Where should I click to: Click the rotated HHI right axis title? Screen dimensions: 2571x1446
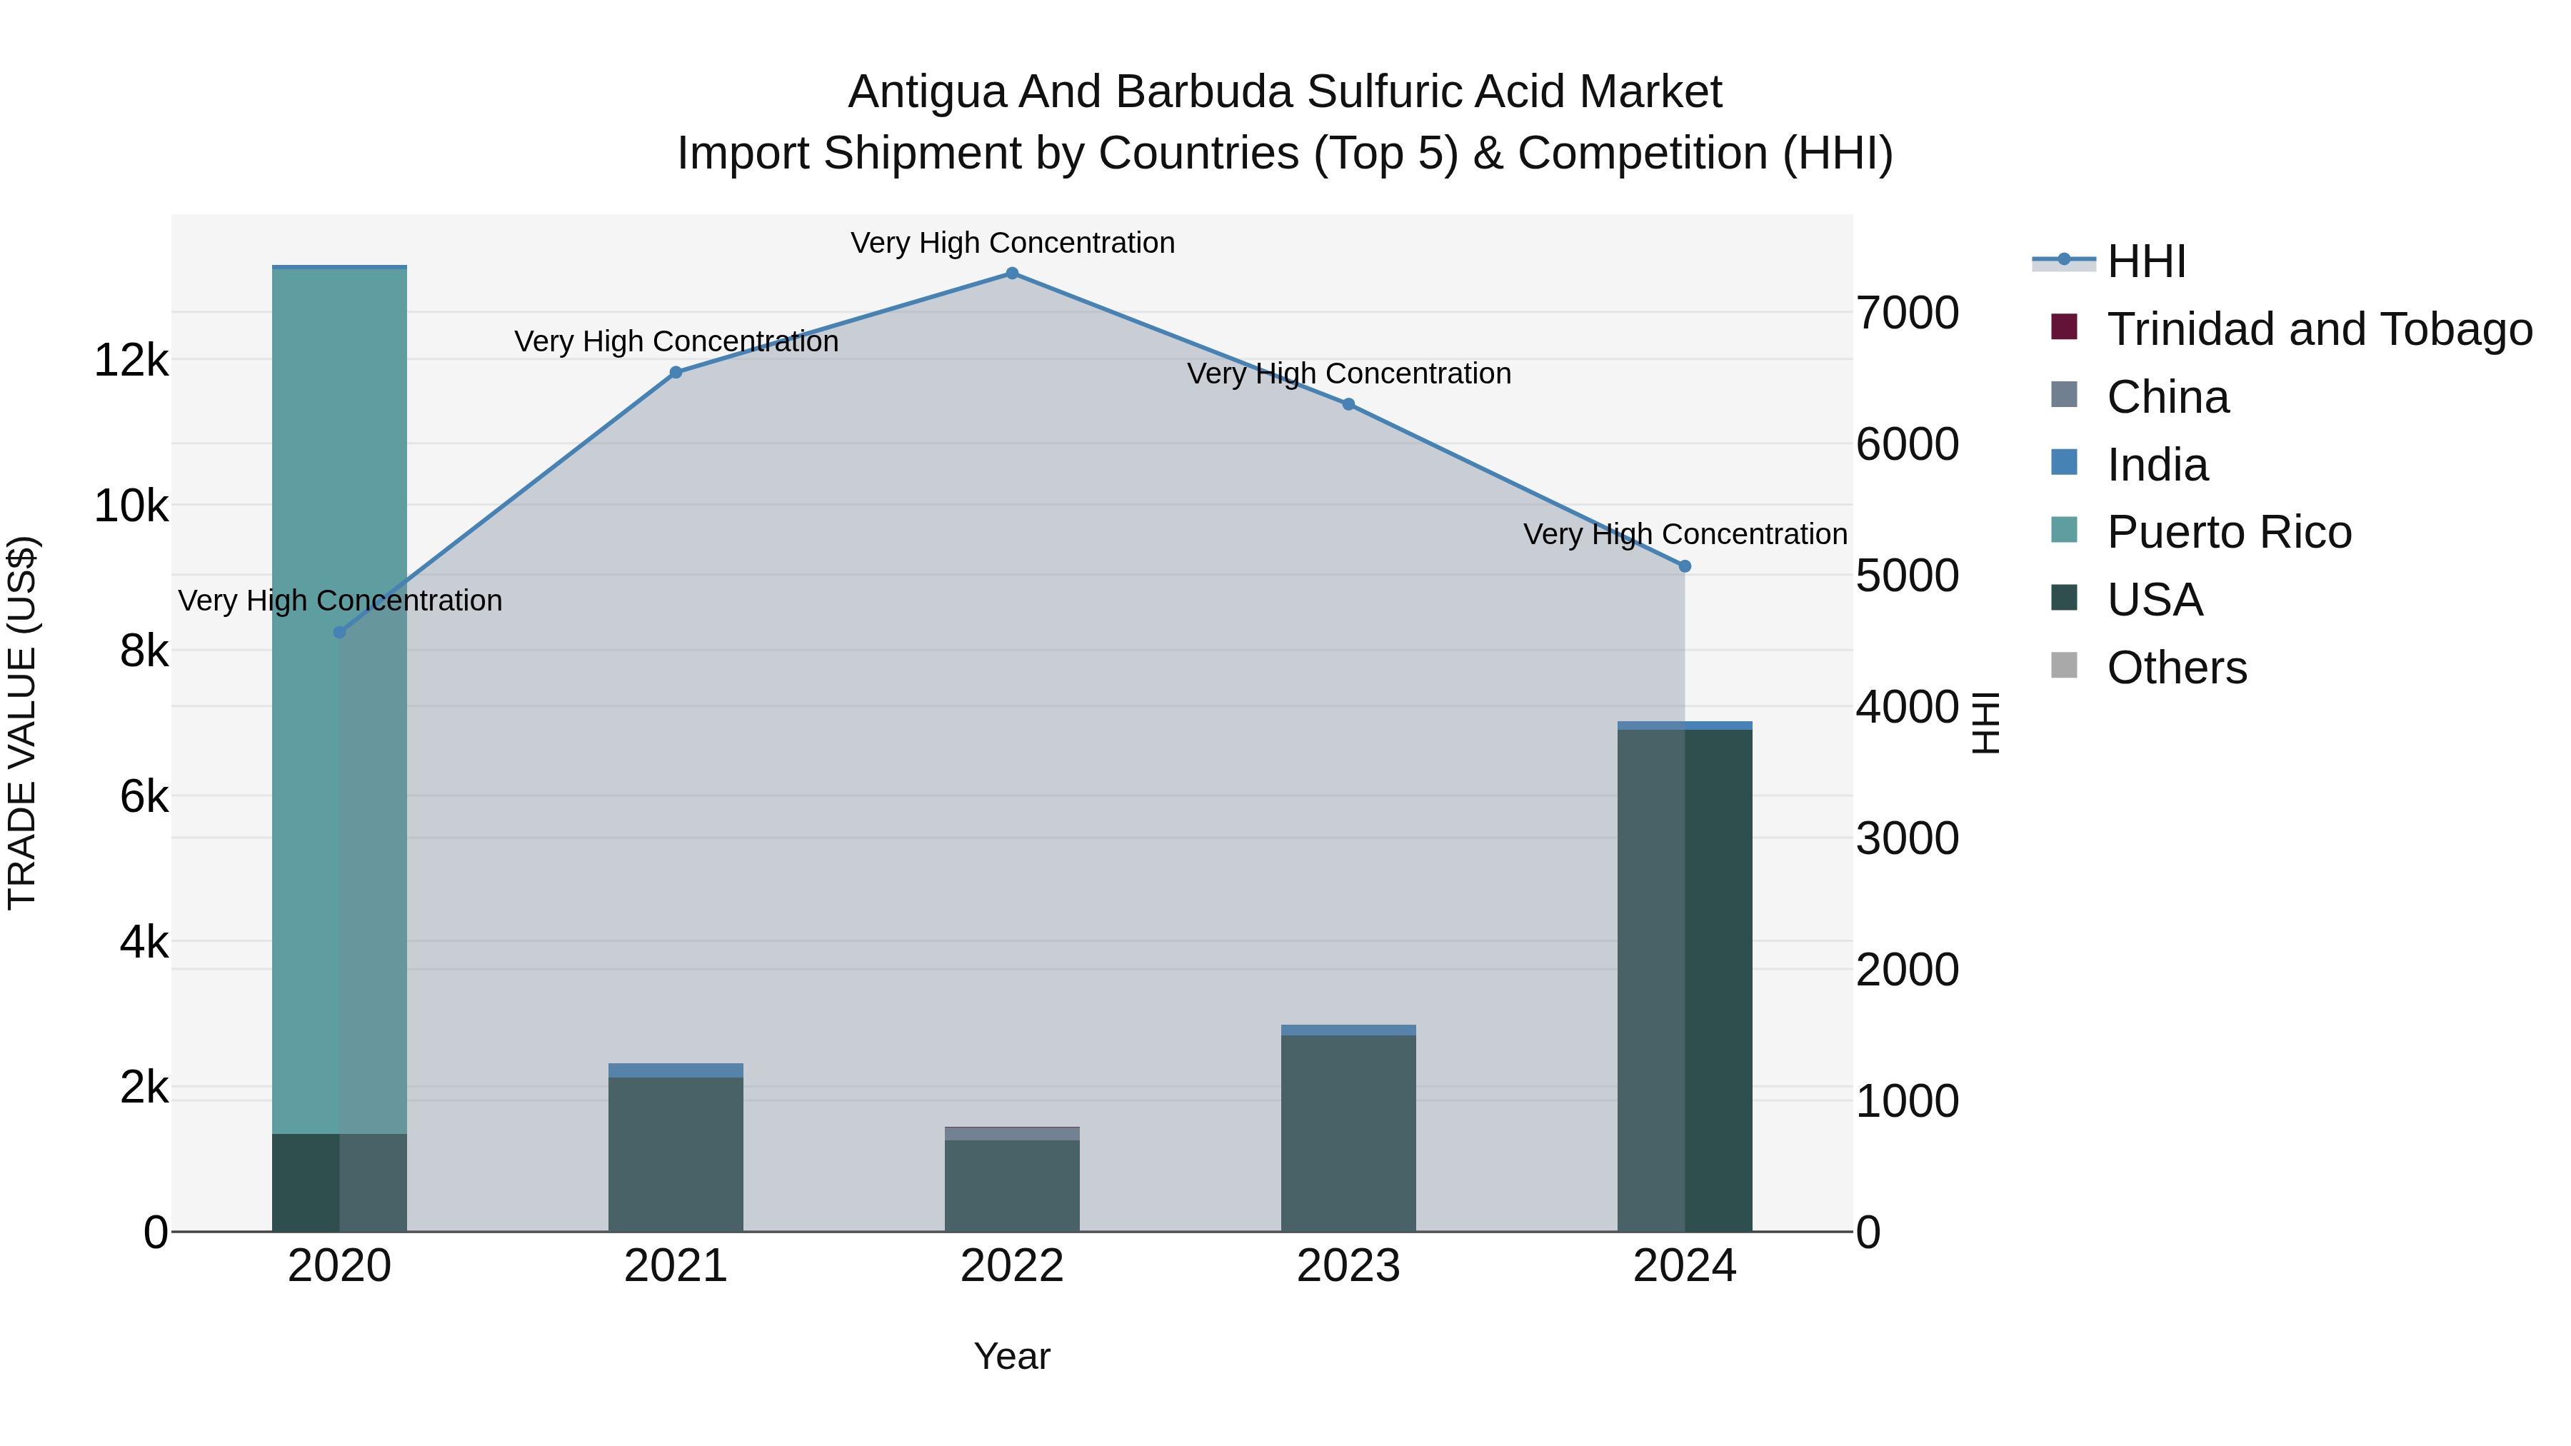(x=1987, y=723)
